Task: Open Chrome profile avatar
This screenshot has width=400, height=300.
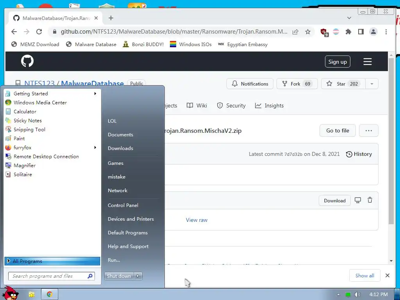Action: point(373,32)
